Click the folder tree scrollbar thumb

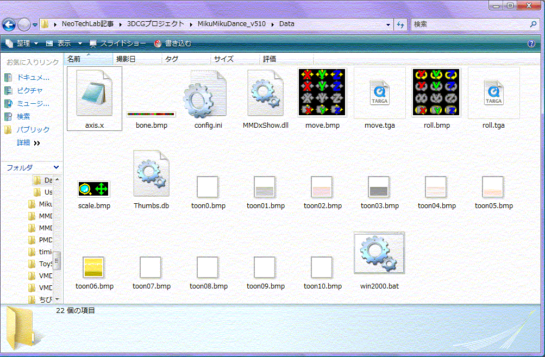click(57, 260)
